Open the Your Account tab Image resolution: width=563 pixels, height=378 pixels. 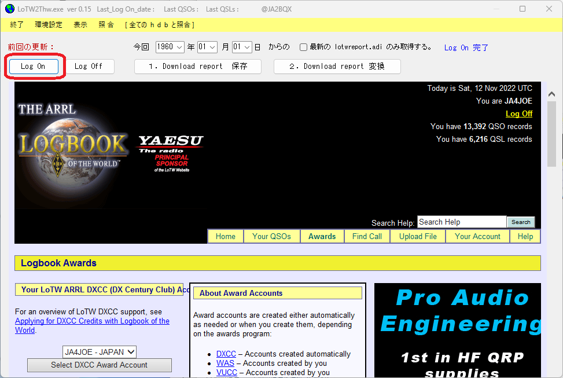tap(477, 236)
